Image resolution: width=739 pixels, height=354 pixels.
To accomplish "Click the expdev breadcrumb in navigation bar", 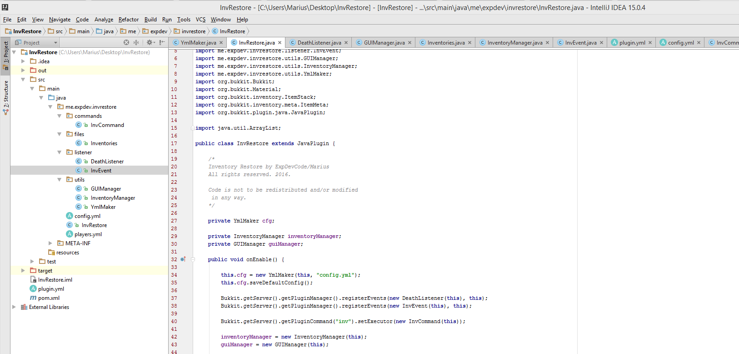I will [x=155, y=31].
